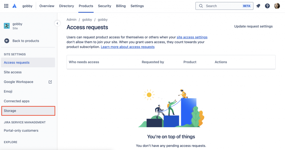Select Portal-only customers in the sidebar
The image size is (285, 150).
tap(21, 131)
